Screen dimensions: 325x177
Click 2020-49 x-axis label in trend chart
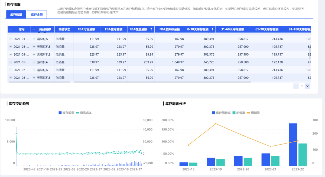click(x=29, y=169)
